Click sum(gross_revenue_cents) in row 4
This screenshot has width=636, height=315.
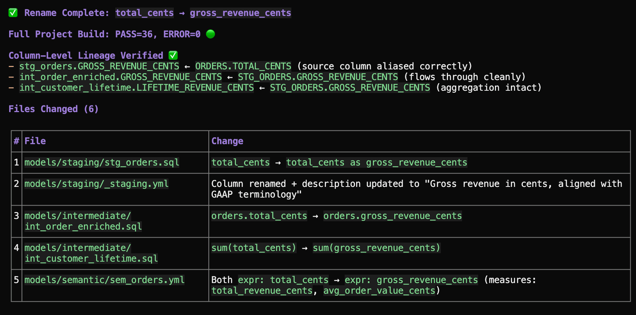(376, 248)
